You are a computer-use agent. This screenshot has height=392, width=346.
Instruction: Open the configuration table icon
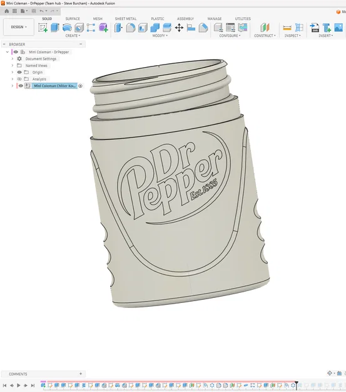(x=230, y=28)
